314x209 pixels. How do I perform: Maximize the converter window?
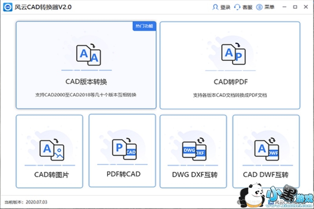295,7
